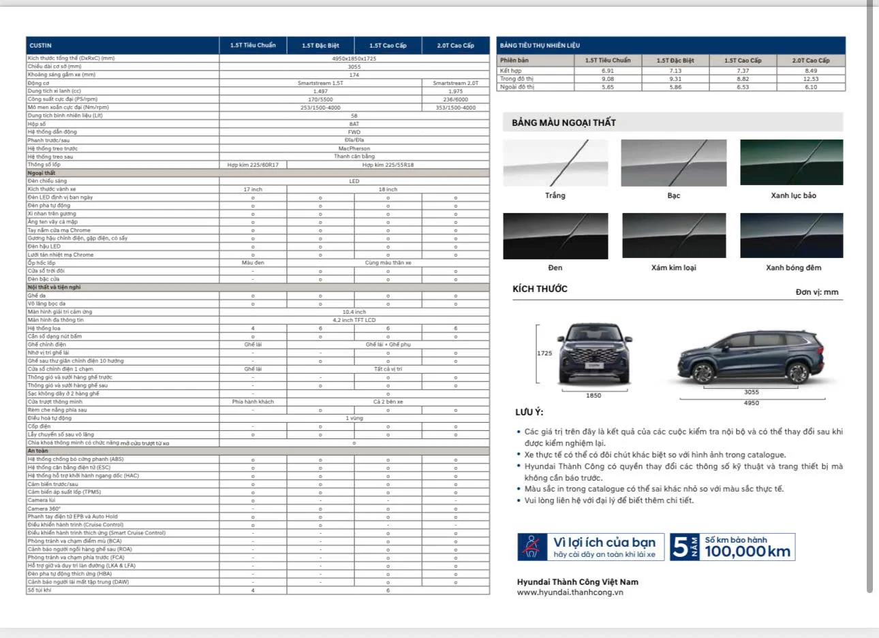Screen dimensions: 879x638
Task: Select the front-view Custin car image
Action: coord(593,354)
